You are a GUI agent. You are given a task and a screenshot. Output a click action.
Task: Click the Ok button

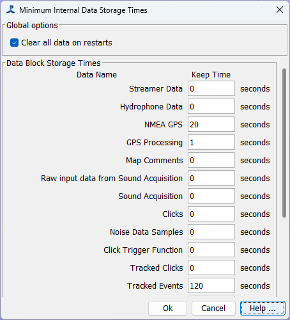[168, 308]
